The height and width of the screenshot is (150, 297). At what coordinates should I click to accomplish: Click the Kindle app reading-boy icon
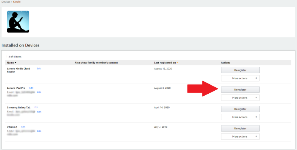[x=18, y=22]
